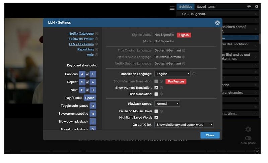This screenshot has height=163, width=268.
Task: Click info icon for Hide translation
Action: (x=161, y=94)
